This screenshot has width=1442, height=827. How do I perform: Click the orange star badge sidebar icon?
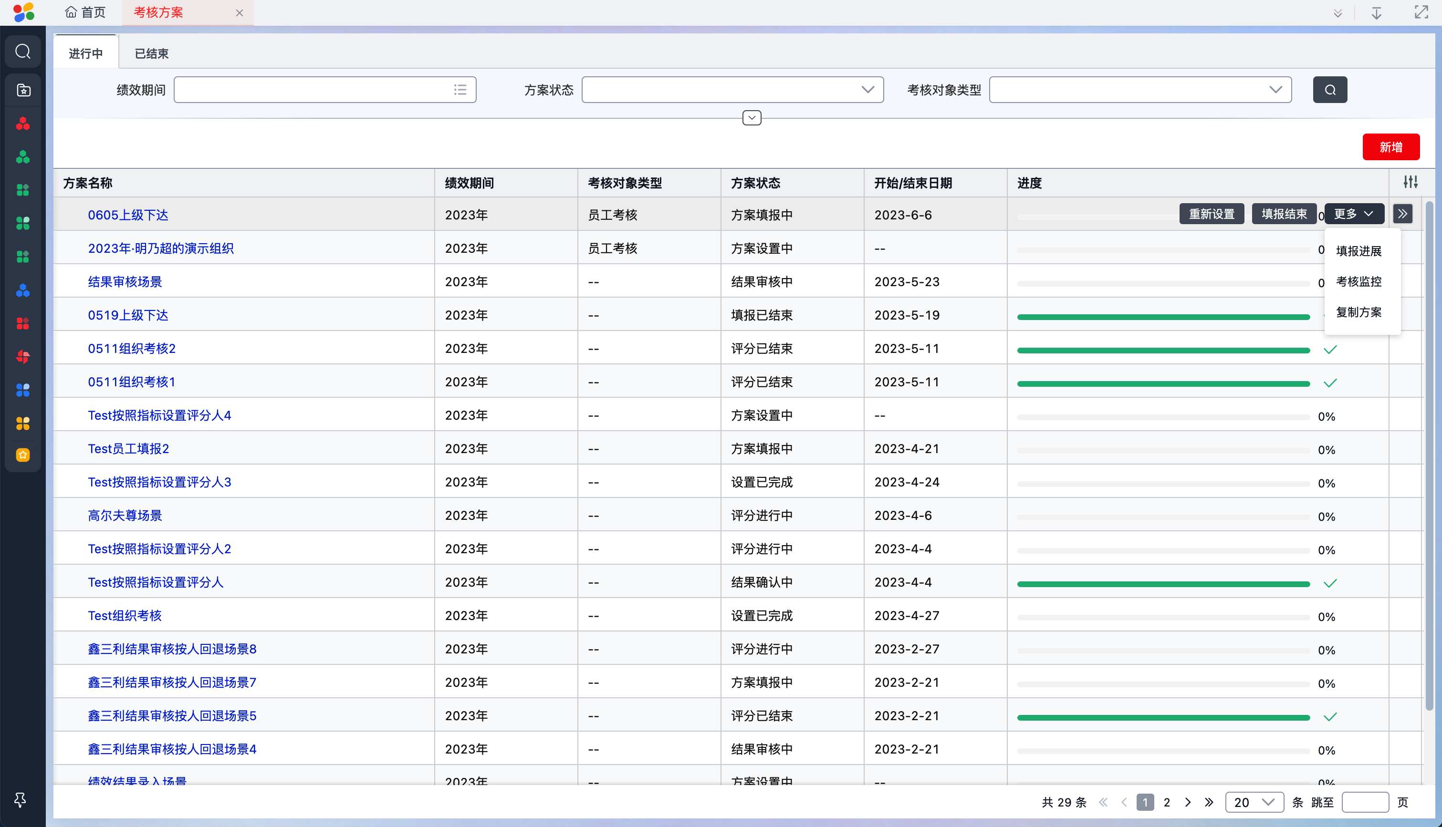pos(23,455)
